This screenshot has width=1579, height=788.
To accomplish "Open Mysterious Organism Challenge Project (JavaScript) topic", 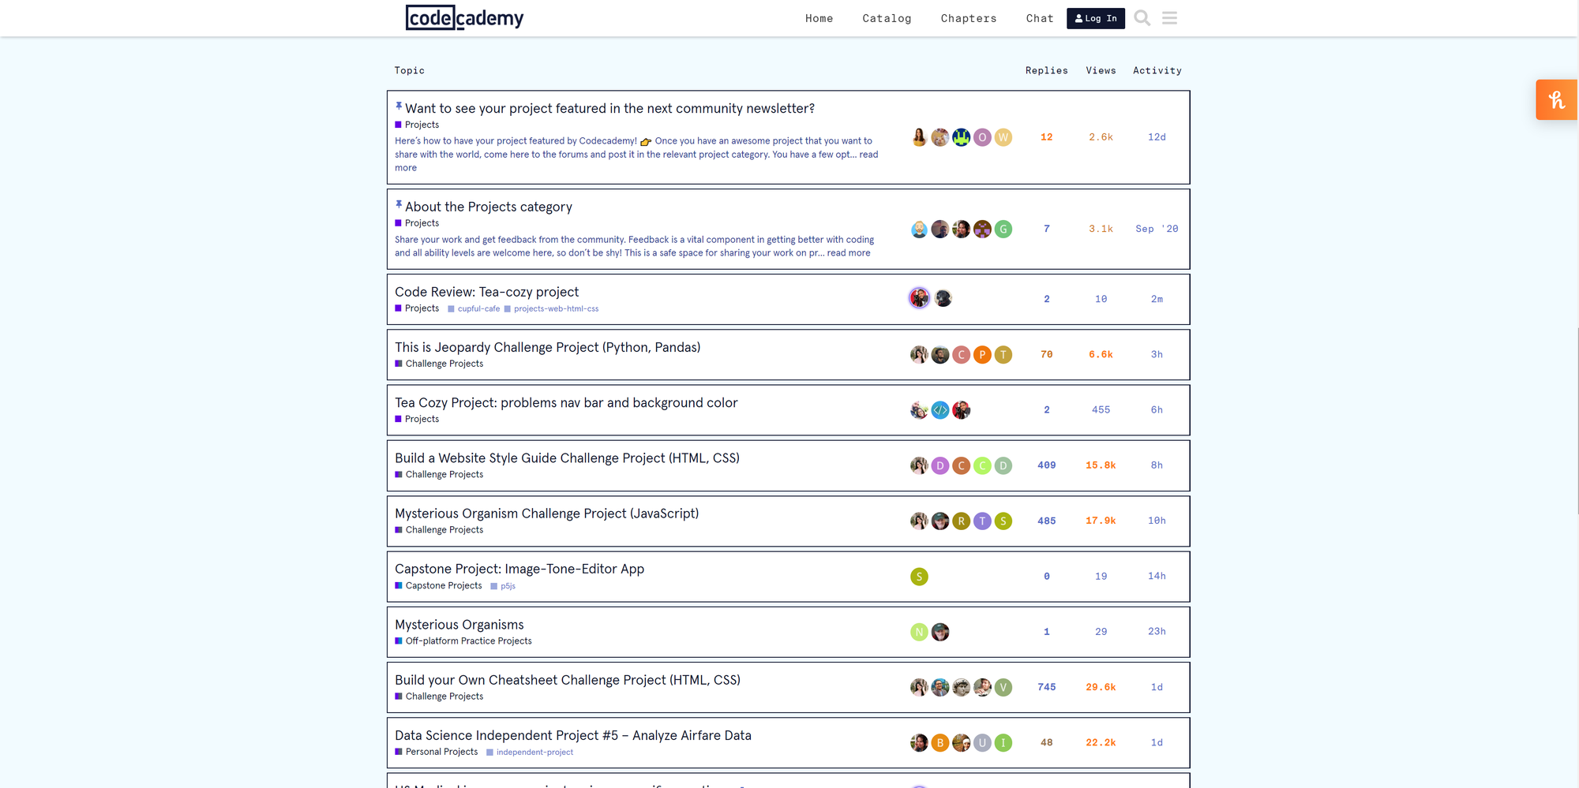I will point(546,514).
